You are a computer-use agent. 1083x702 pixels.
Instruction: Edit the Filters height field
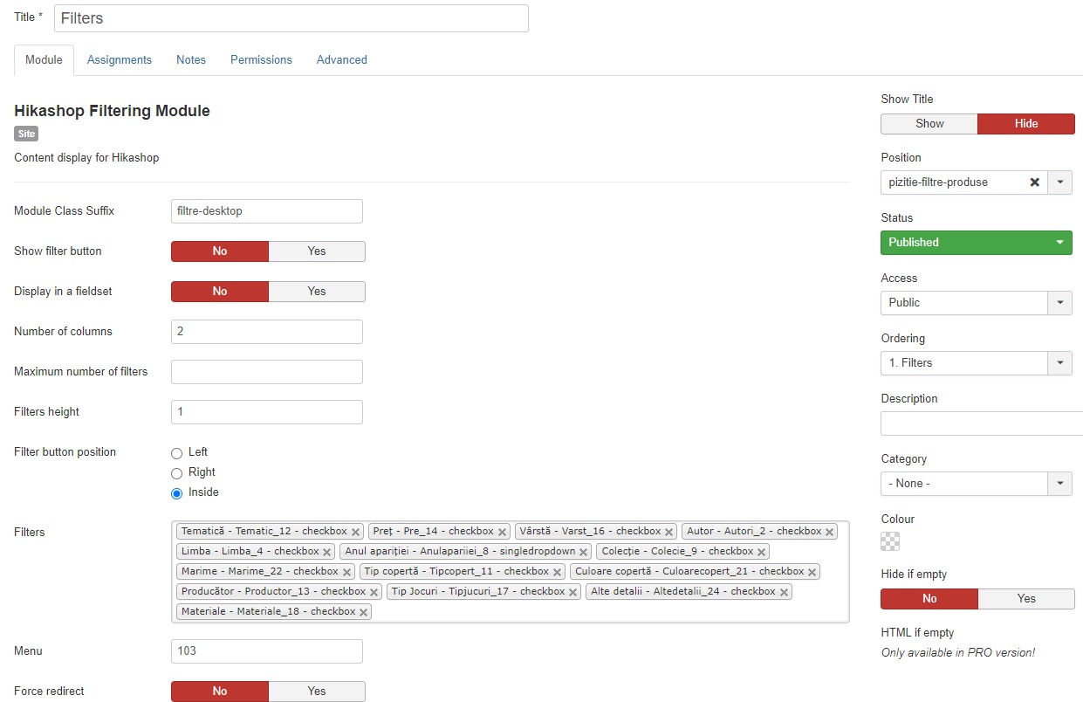point(267,412)
